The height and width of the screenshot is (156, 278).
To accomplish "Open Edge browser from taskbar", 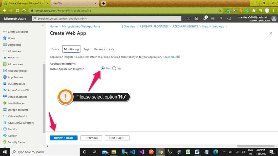I will [216, 152].
